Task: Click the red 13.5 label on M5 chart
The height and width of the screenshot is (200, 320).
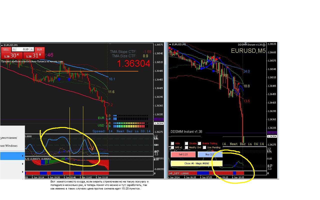Action: click(x=246, y=101)
